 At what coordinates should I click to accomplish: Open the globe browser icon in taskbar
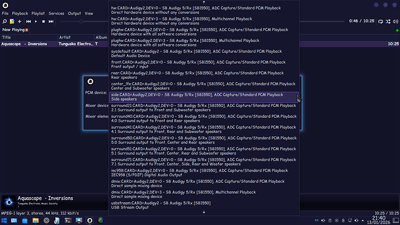pyautogui.click(x=101, y=220)
